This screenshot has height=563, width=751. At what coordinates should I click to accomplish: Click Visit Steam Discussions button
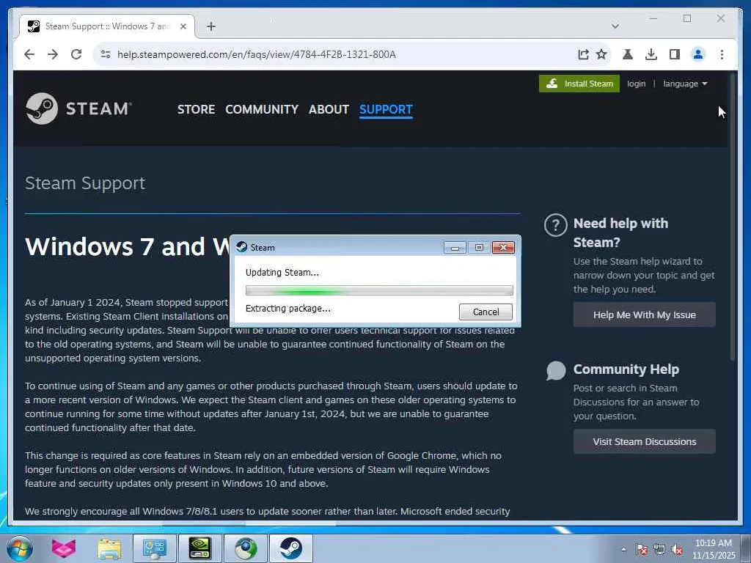(x=644, y=441)
